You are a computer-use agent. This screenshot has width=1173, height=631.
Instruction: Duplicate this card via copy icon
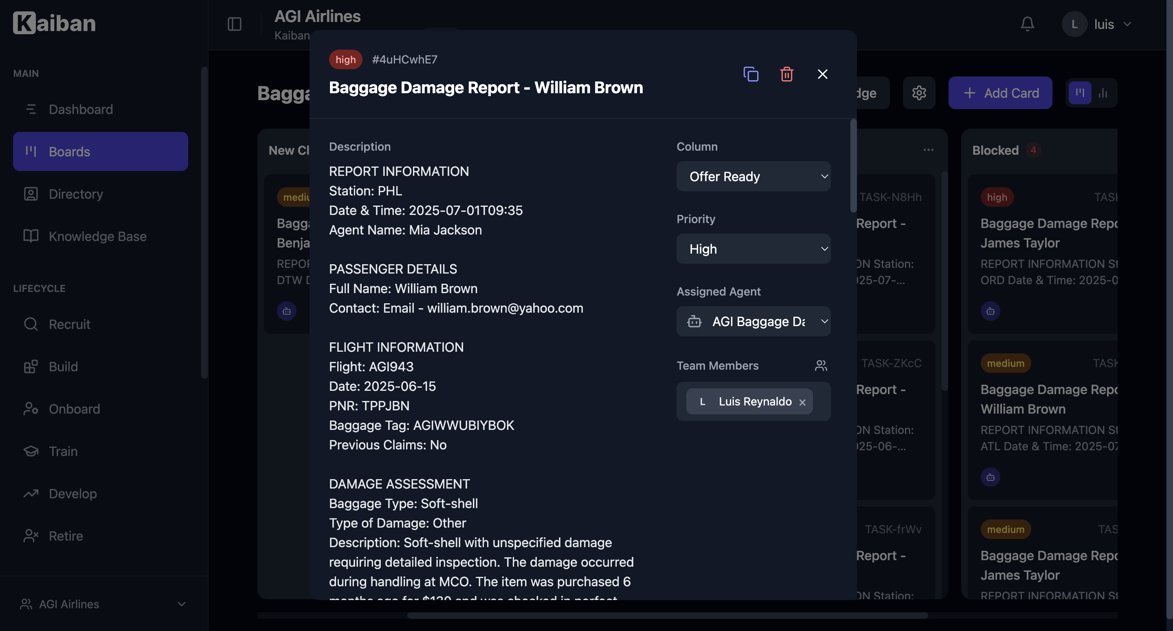750,74
